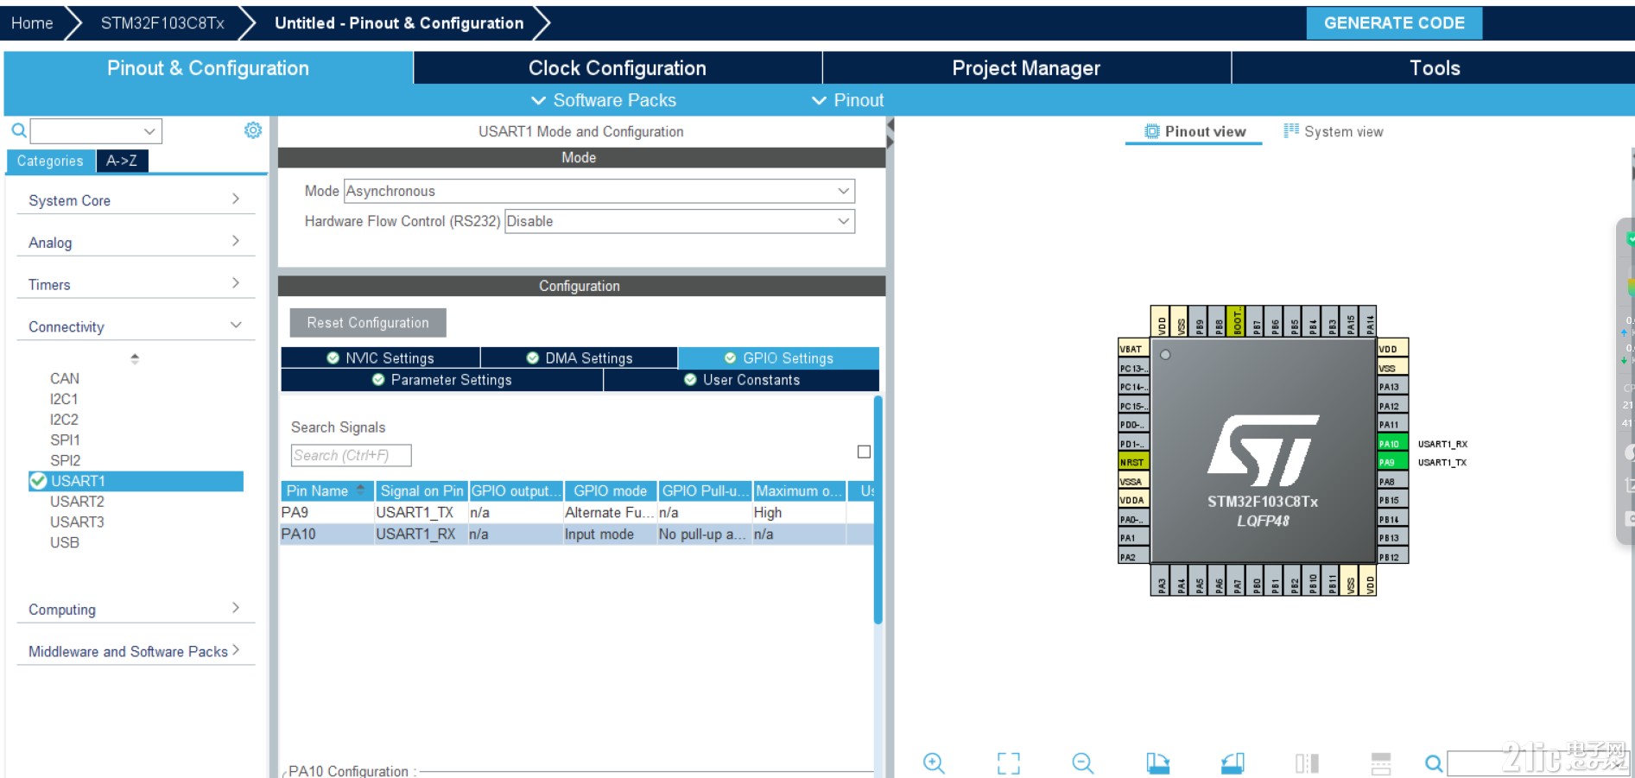Image resolution: width=1635 pixels, height=778 pixels.
Task: Click the BOOT0 pin on the chip
Action: pos(1237,320)
